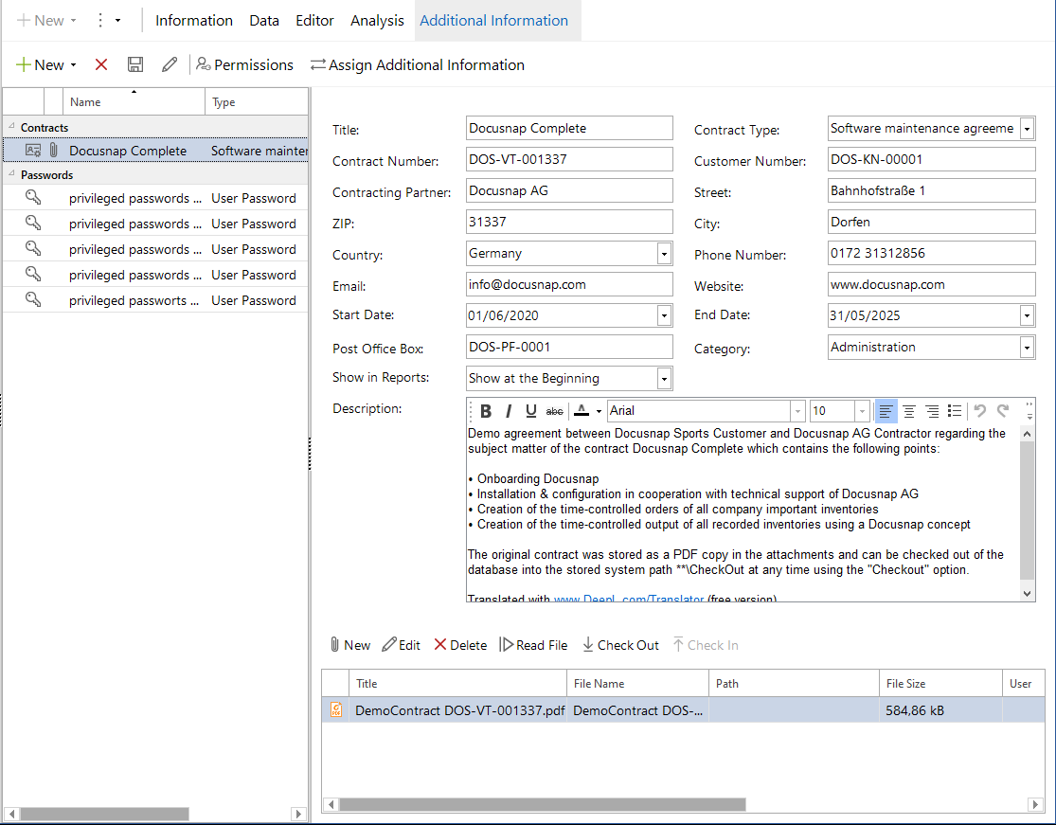Select the DemoContract DOS-VT-001337.pdf row
This screenshot has height=825, width=1056.
[683, 709]
